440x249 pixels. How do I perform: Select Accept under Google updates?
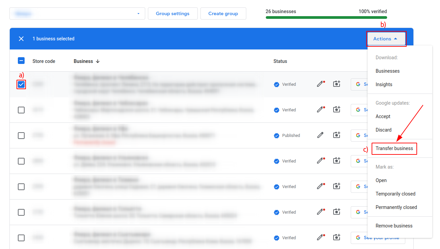(400, 116)
